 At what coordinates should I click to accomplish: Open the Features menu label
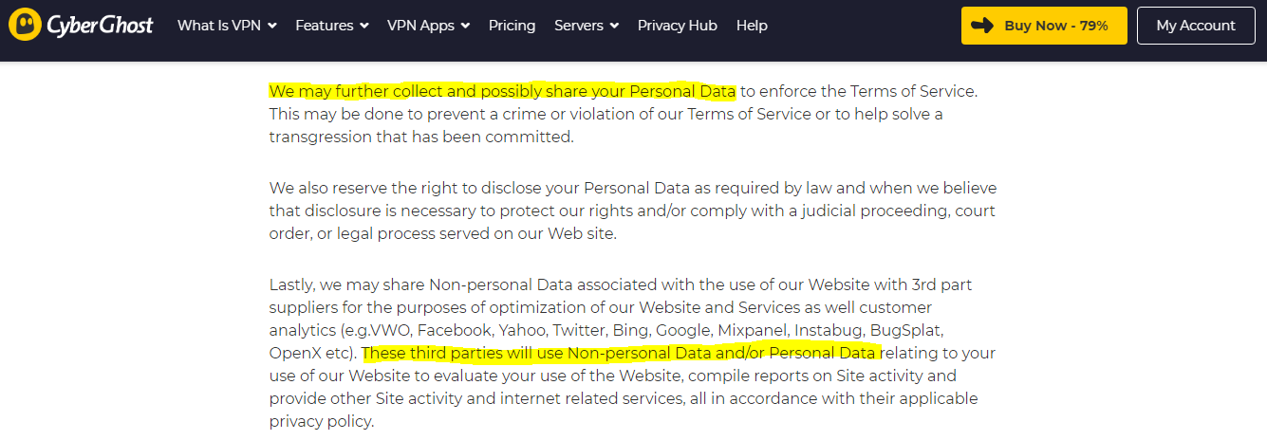tap(325, 26)
